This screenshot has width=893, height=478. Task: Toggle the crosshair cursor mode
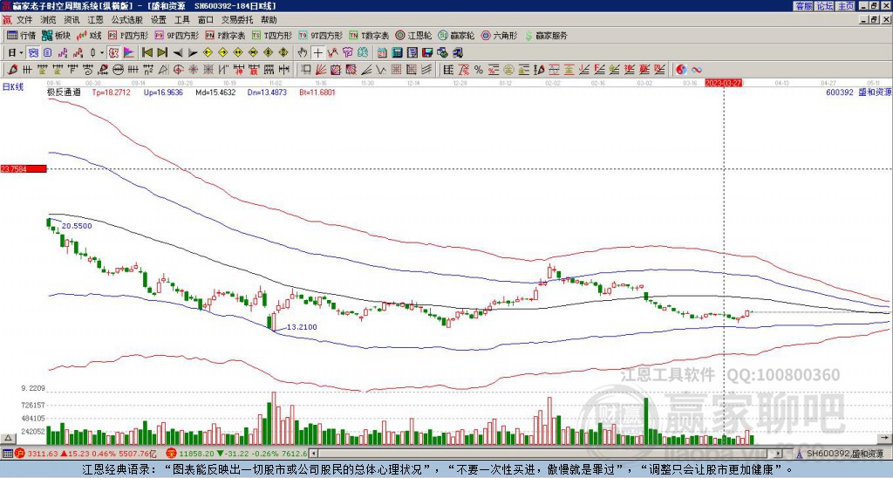[x=318, y=52]
